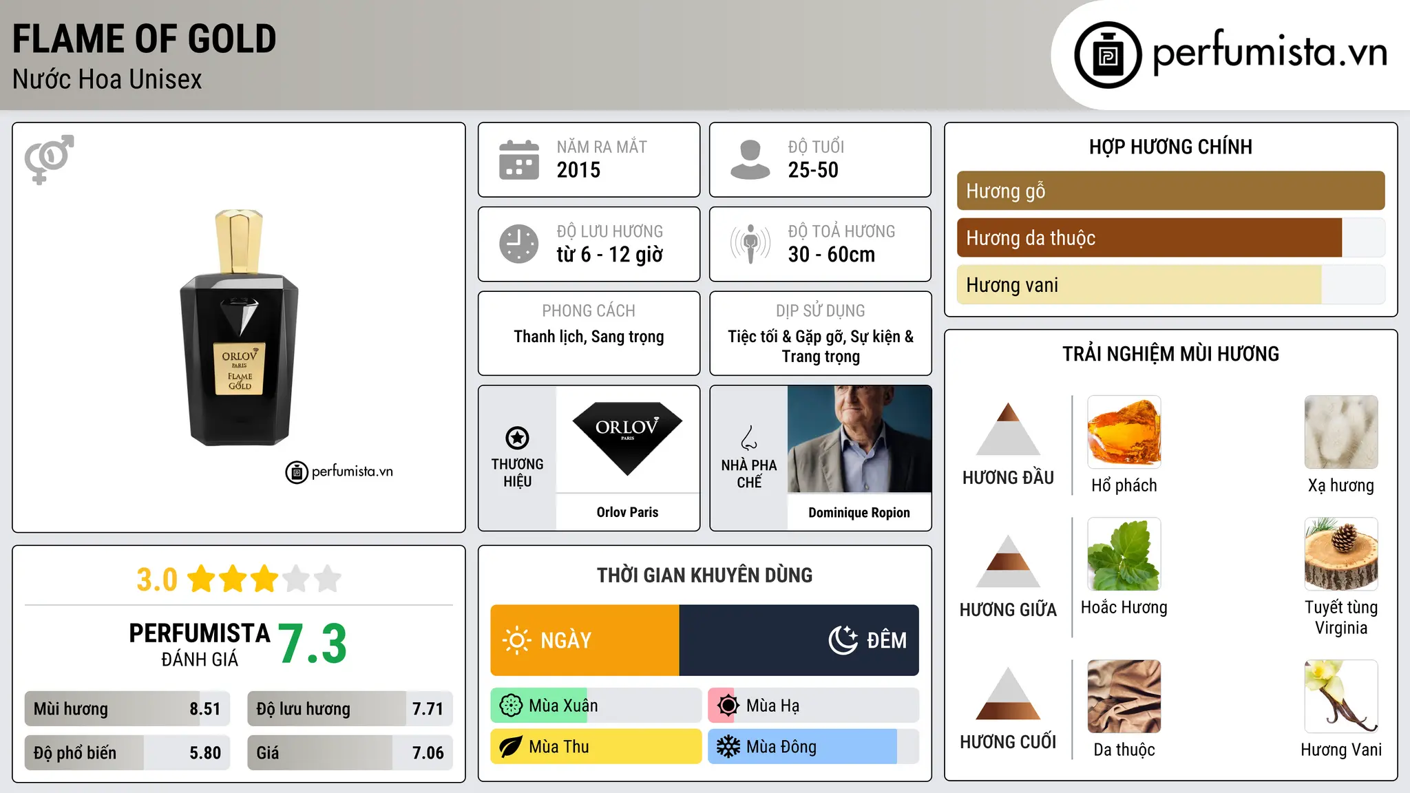
Task: Click the calendar icon beside NĂM RA MẮT
Action: tap(519, 160)
